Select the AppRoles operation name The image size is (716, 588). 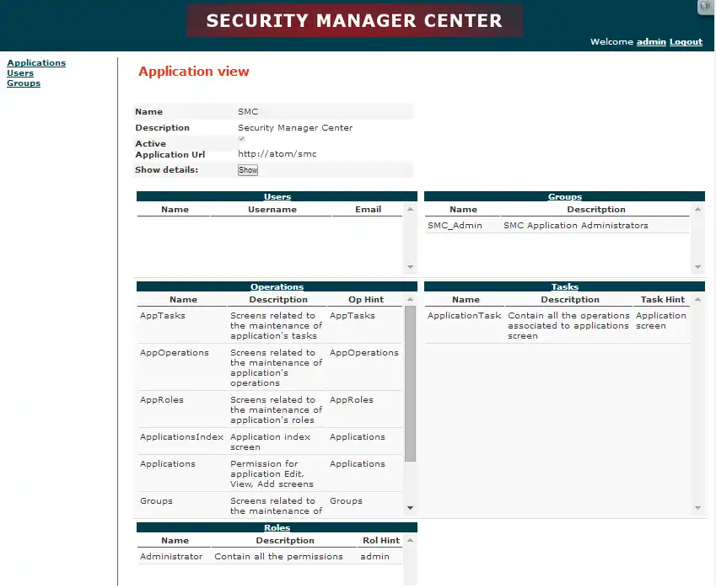click(162, 399)
